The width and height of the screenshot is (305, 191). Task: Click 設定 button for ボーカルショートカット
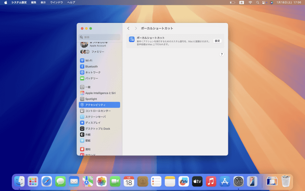tap(217, 41)
